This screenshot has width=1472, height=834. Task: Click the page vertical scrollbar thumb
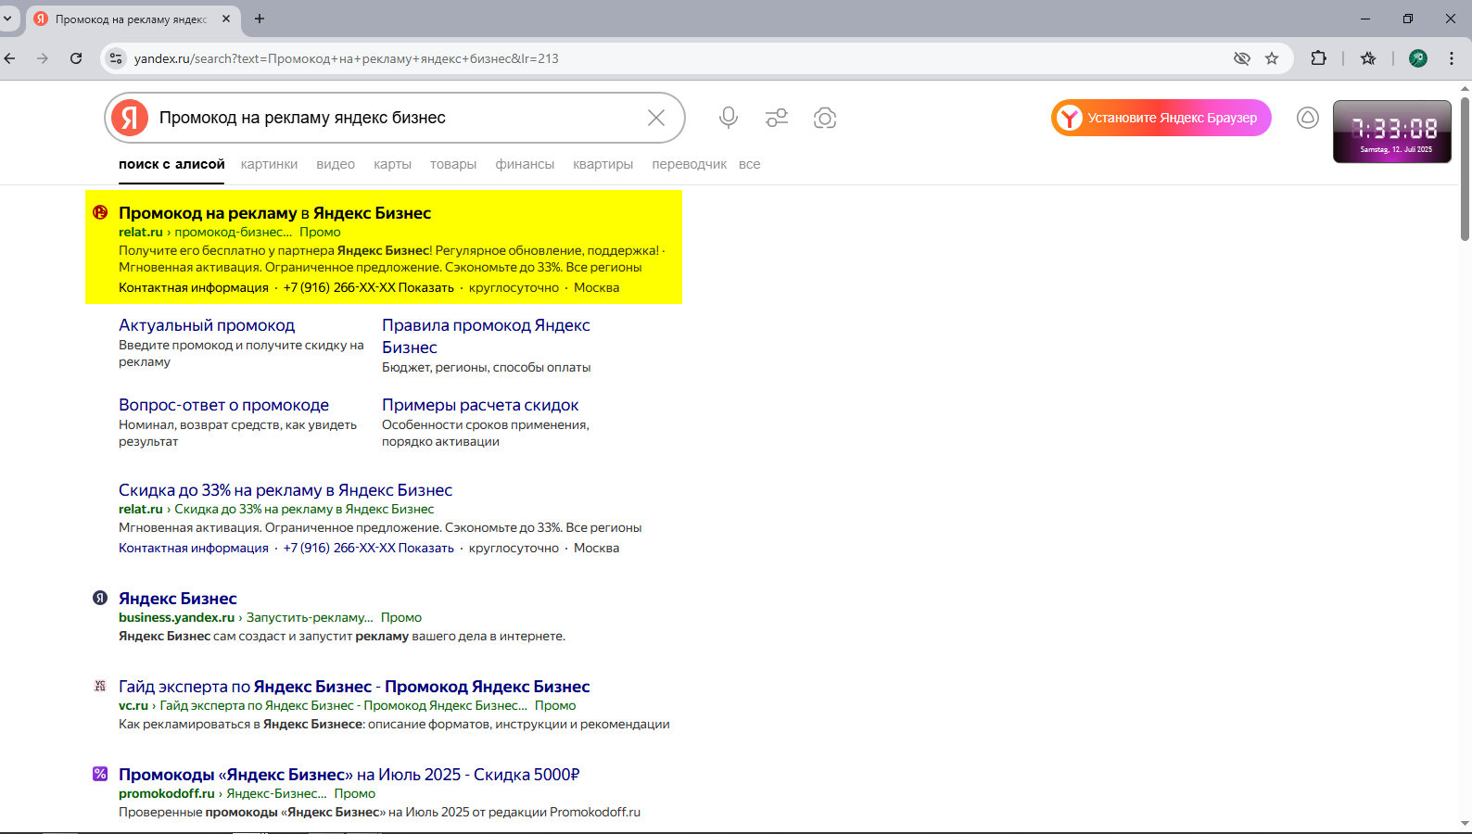[1465, 170]
